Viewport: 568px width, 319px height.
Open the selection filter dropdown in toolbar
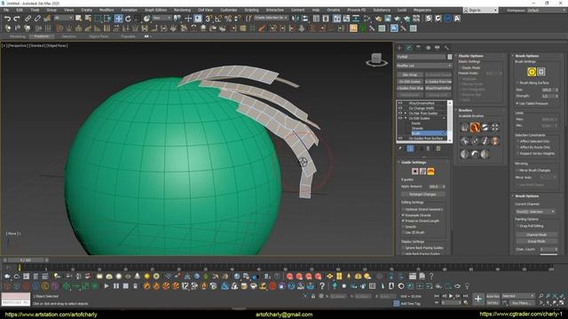tap(63, 18)
